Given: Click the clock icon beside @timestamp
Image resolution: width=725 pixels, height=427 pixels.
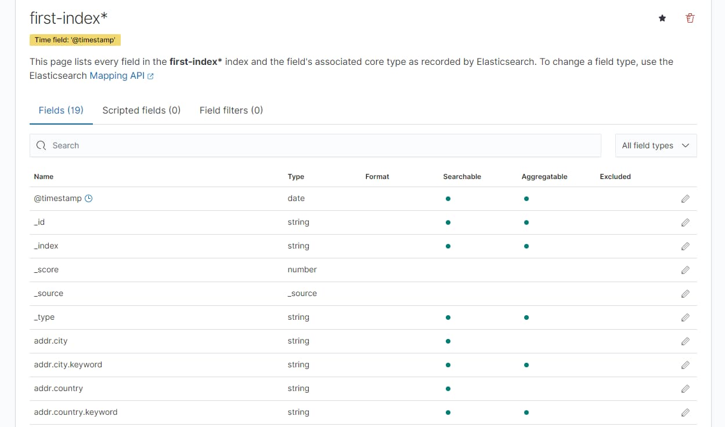Looking at the screenshot, I should pyautogui.click(x=89, y=199).
